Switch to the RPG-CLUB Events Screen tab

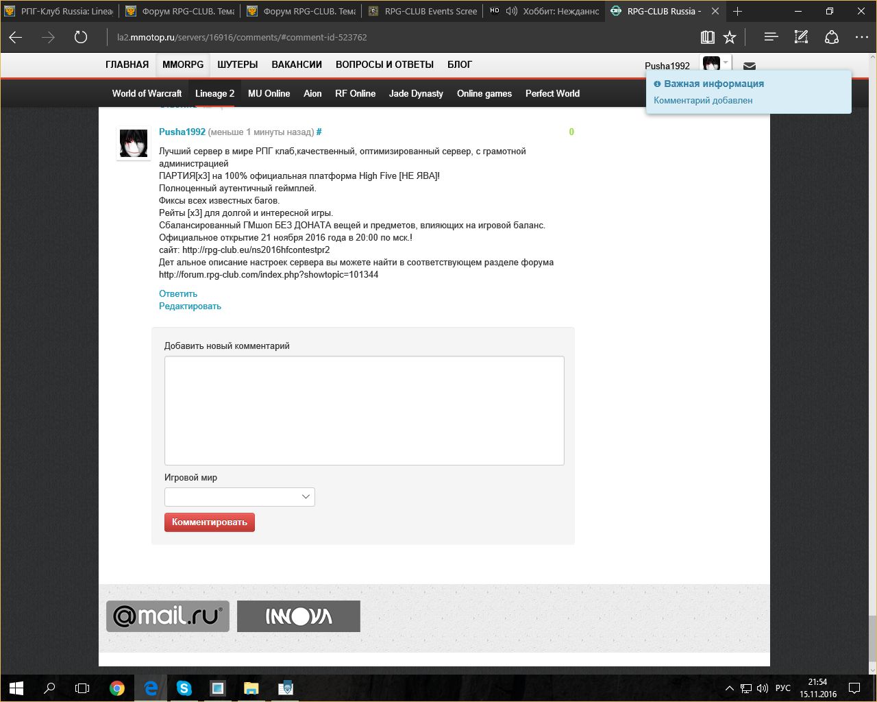click(423, 11)
